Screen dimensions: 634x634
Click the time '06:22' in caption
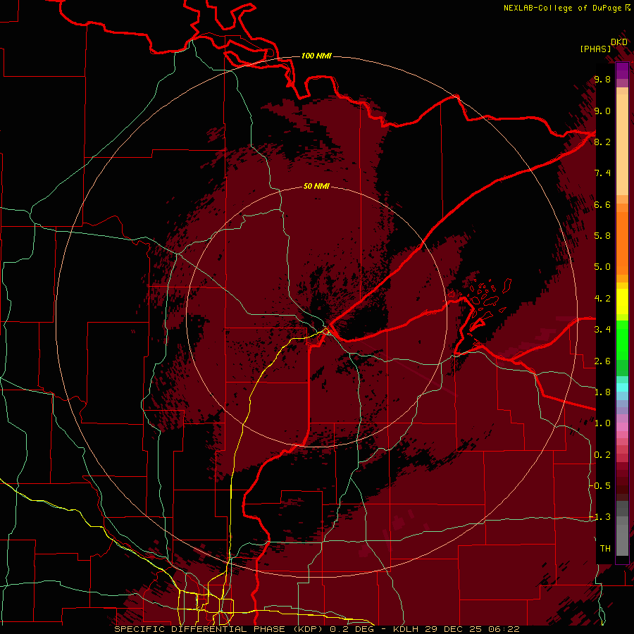504,629
